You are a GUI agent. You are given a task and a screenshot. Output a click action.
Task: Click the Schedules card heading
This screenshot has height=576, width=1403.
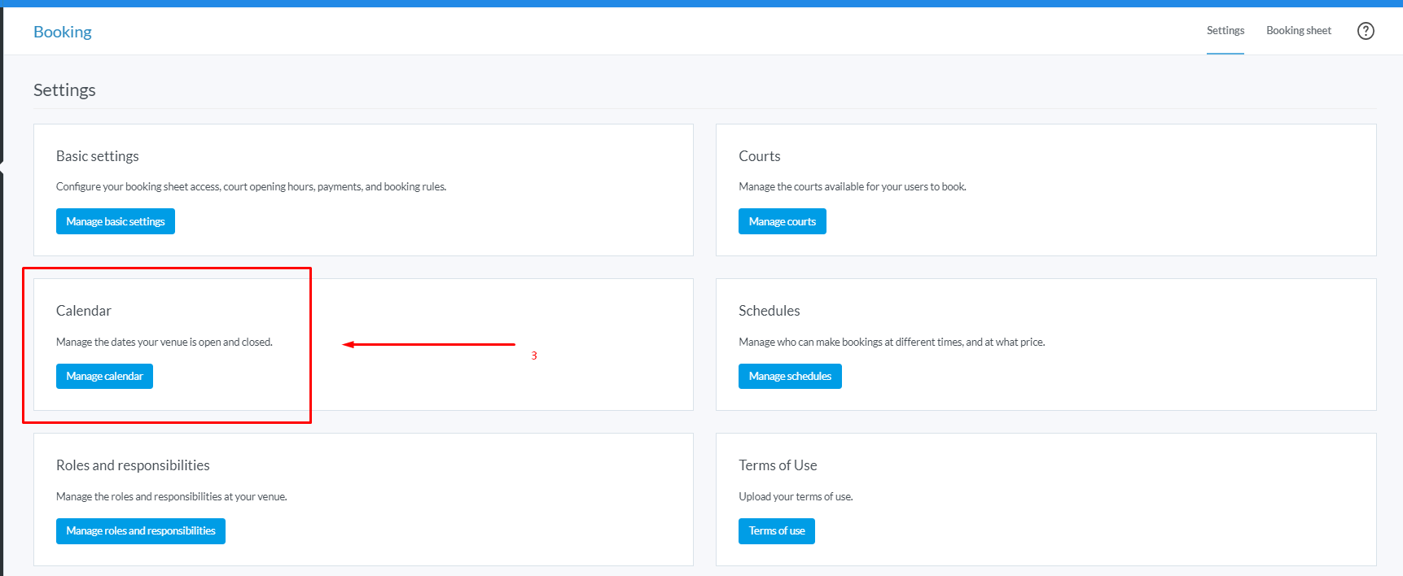click(769, 311)
